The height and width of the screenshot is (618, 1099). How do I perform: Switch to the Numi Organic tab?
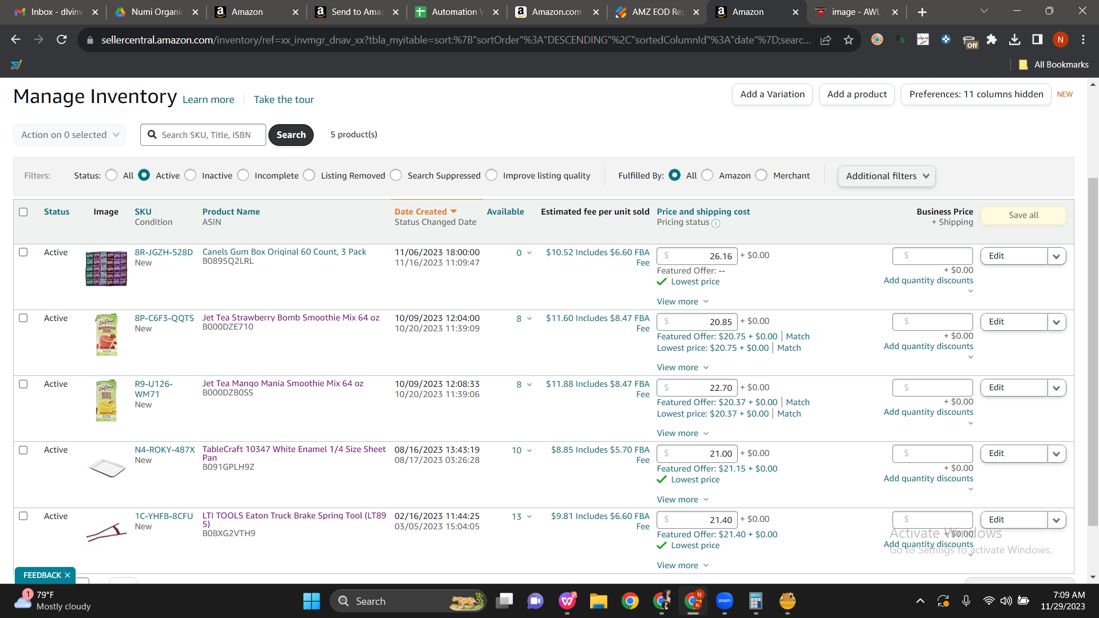point(156,12)
